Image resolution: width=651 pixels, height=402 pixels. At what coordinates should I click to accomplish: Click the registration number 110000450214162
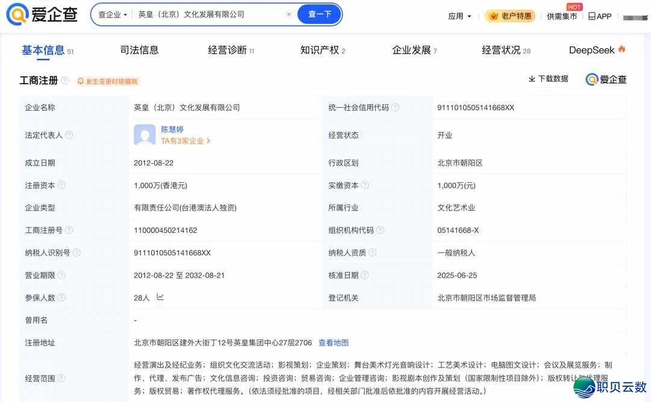coord(165,230)
